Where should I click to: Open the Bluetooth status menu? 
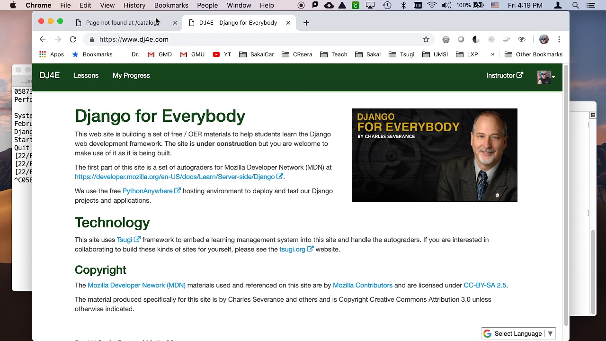403,5
